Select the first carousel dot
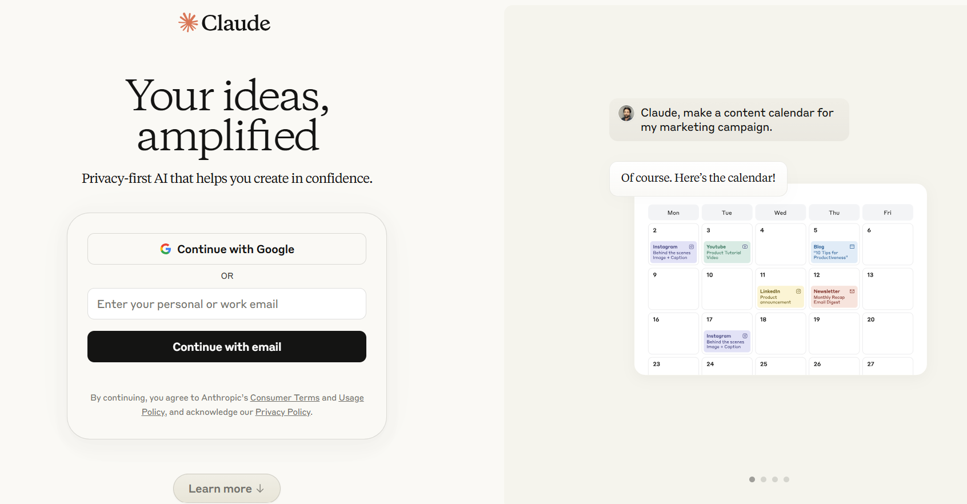This screenshot has width=967, height=504. pyautogui.click(x=752, y=479)
